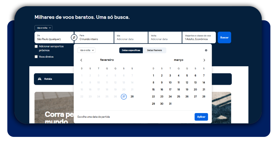The image size is (278, 145).
Task: Click the Para destination field
Action: [x=94, y=37]
